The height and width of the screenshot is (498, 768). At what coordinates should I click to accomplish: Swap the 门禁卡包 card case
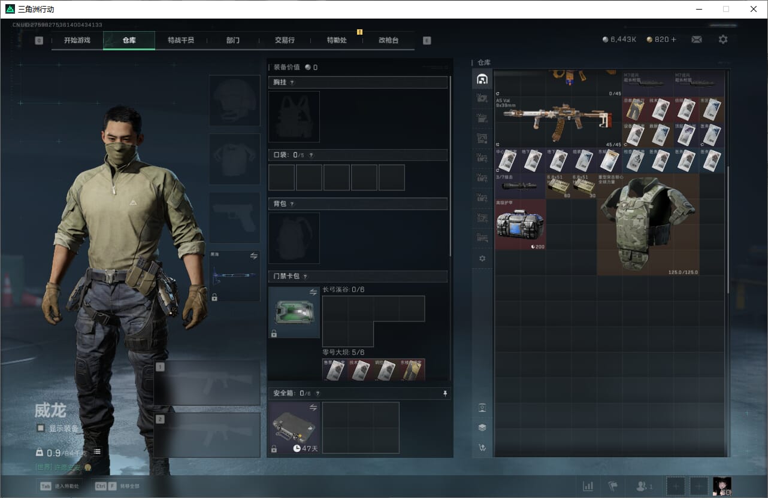(313, 292)
